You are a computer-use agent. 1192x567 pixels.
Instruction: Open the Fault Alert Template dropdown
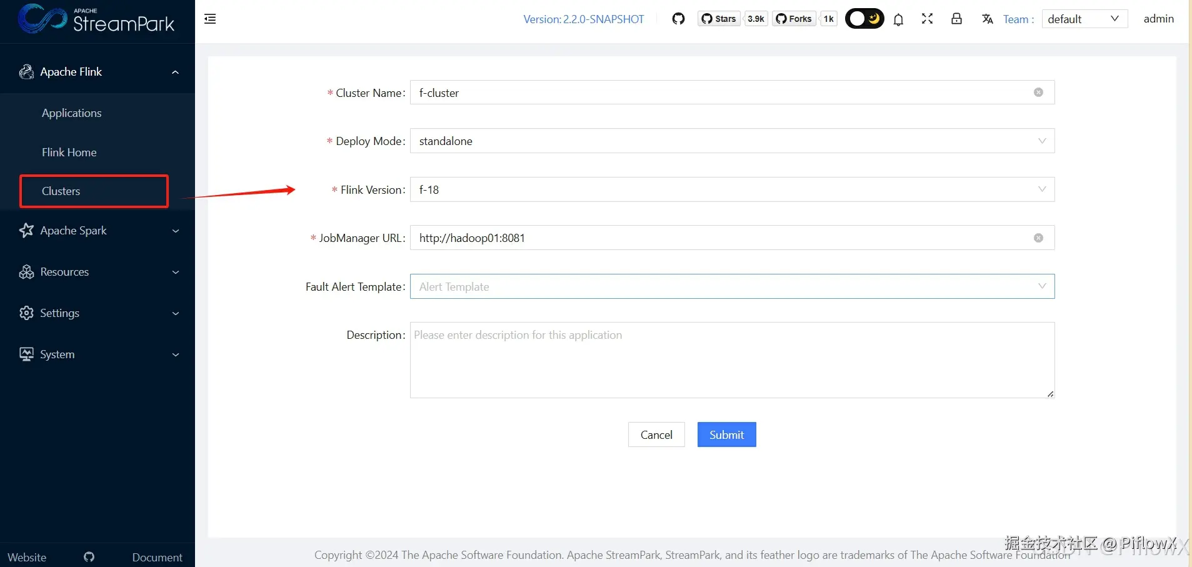click(x=732, y=286)
